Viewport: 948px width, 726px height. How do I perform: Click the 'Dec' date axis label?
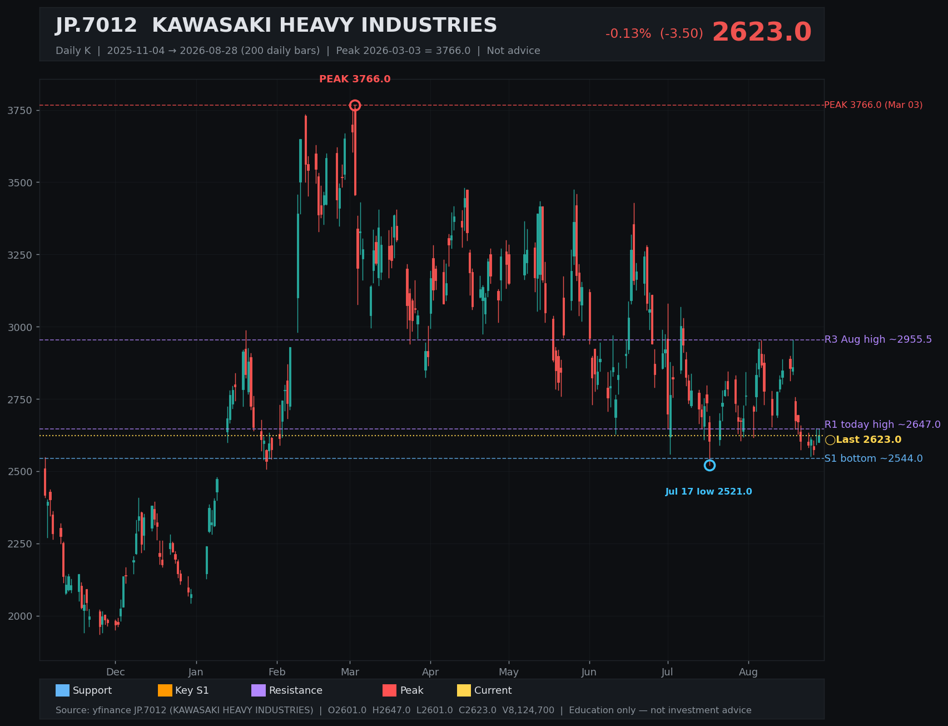point(116,672)
